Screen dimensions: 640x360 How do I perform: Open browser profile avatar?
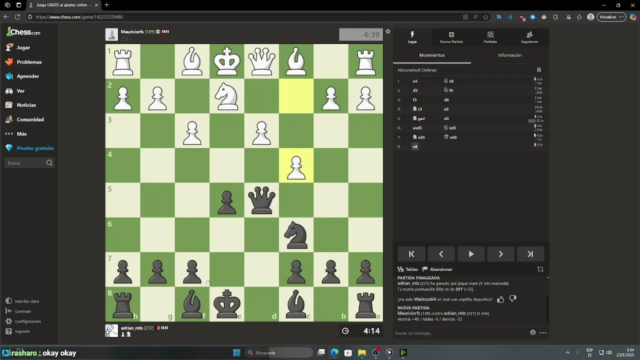[x=591, y=17]
